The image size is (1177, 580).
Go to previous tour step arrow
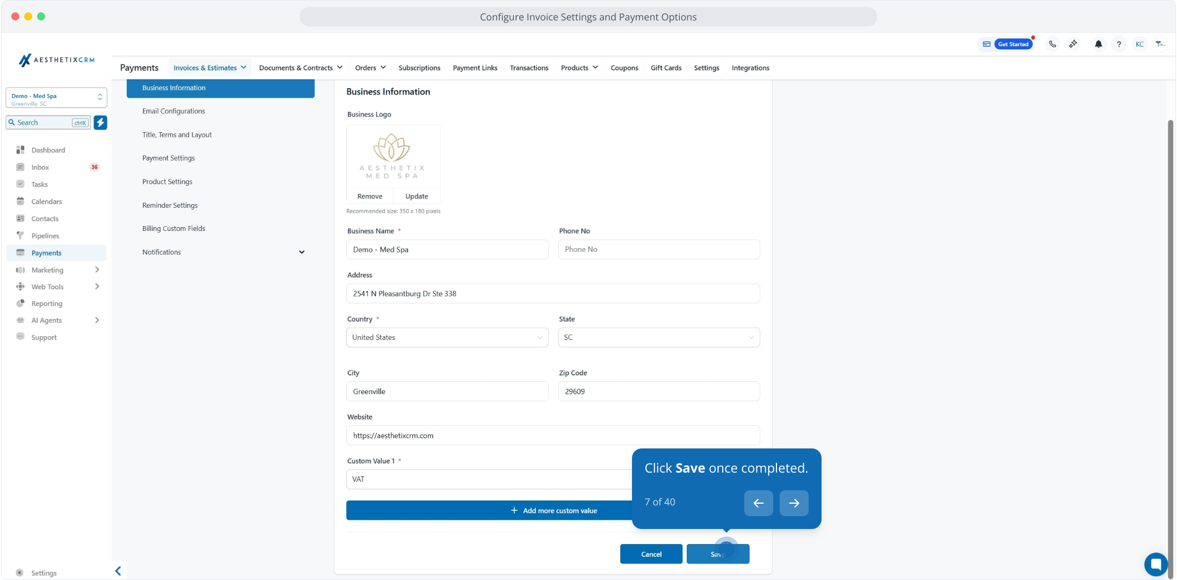click(x=758, y=503)
